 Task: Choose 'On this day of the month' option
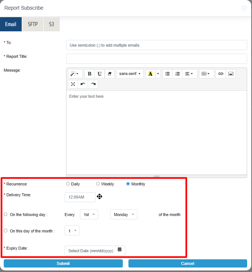coord(6,231)
